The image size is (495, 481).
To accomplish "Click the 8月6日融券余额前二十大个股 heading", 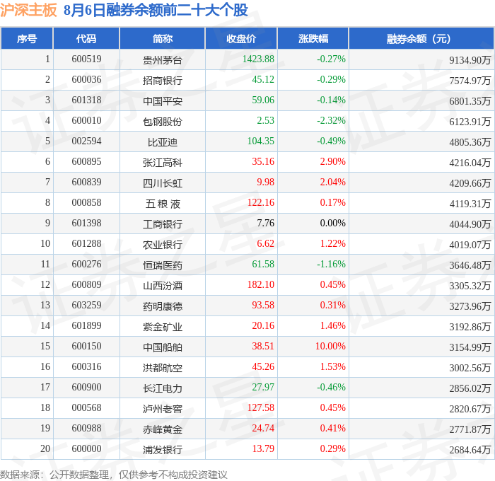I will [156, 10].
